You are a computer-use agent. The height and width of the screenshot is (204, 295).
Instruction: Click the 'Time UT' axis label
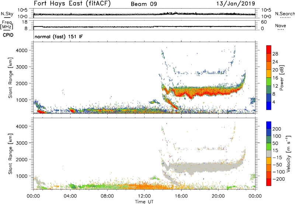coord(144,202)
